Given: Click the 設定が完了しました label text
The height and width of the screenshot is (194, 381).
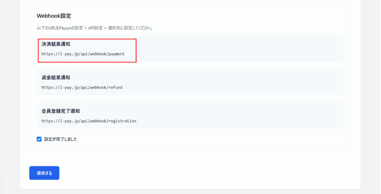Looking at the screenshot, I should pos(61,139).
